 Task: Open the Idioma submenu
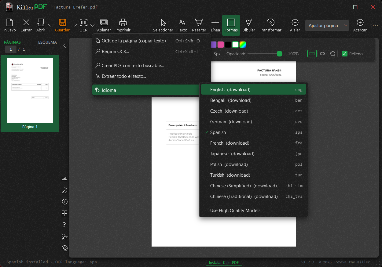[146, 90]
